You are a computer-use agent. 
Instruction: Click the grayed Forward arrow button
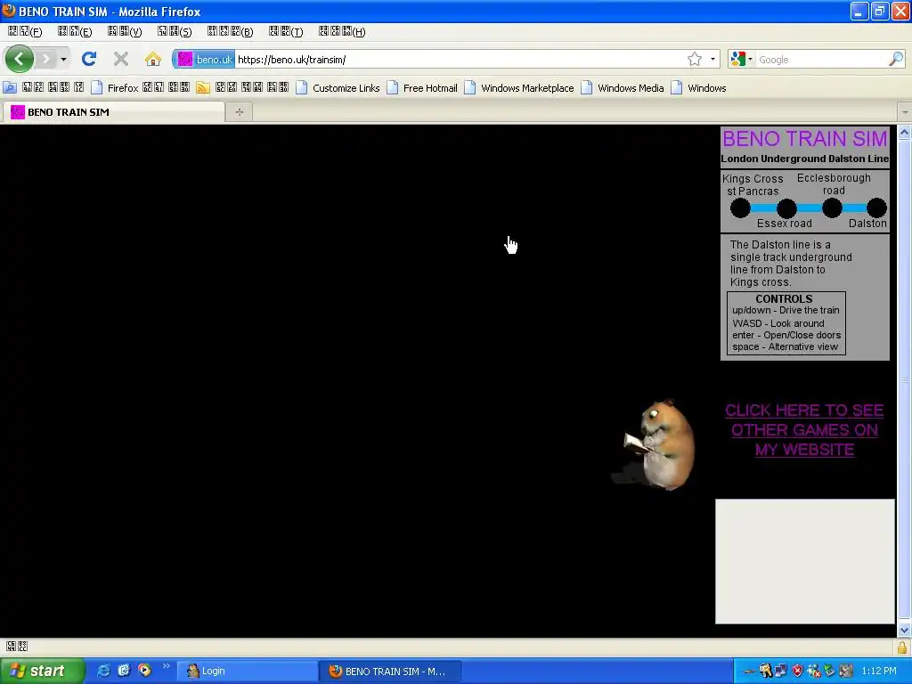(46, 59)
